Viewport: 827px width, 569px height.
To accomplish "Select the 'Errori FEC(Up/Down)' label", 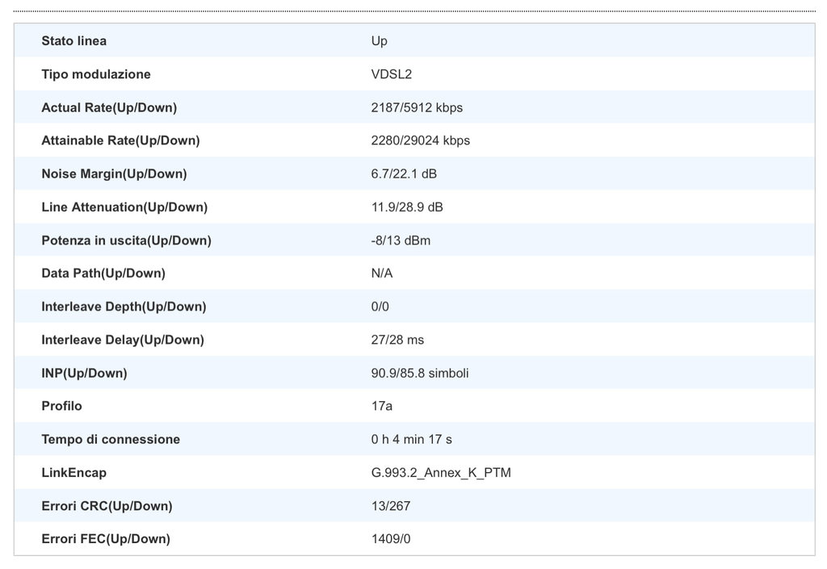I will coord(106,539).
